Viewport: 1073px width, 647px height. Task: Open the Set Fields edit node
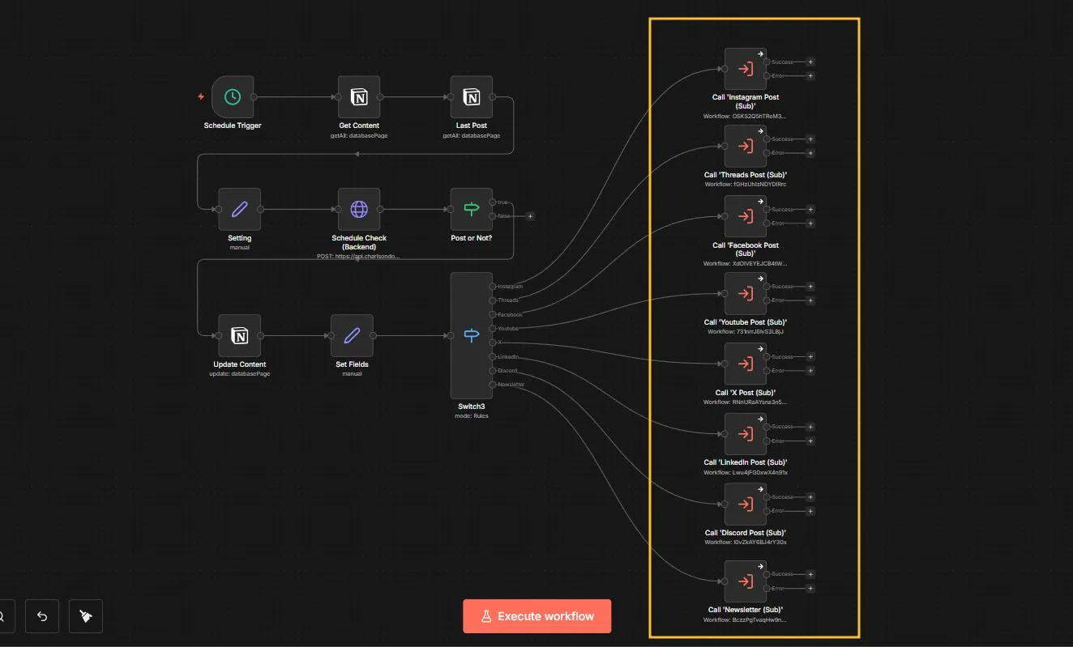[352, 335]
